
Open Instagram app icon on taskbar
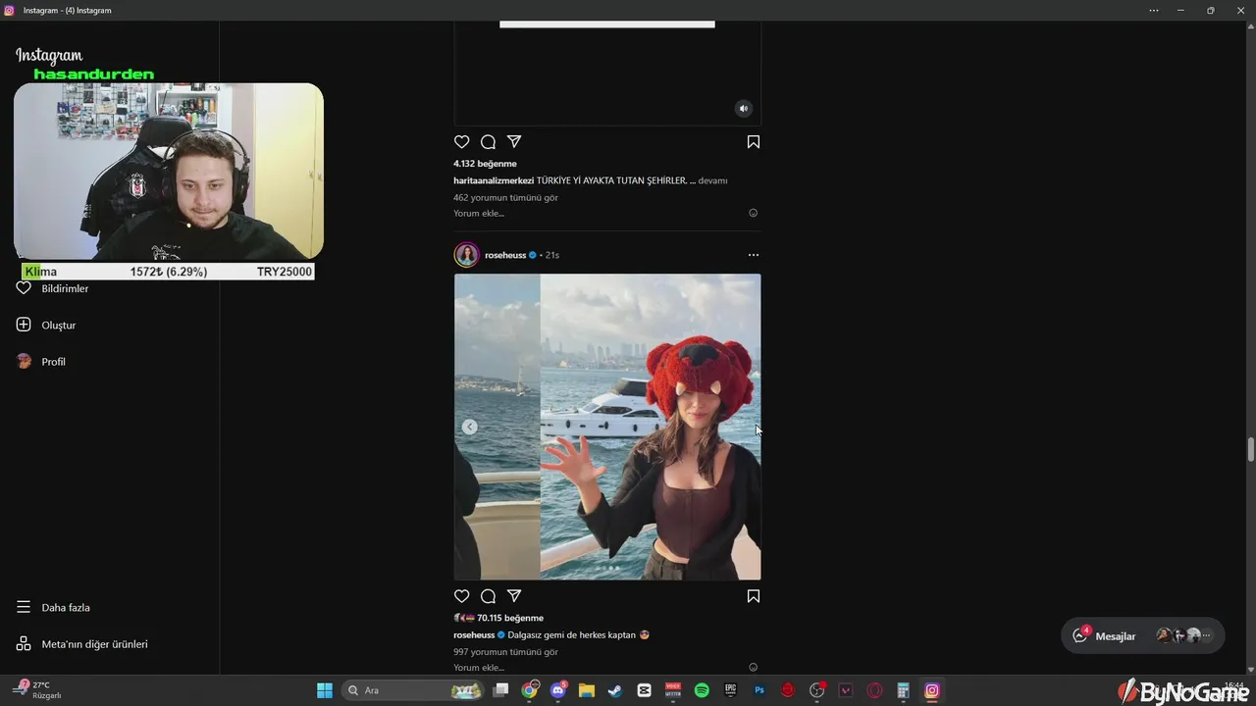(932, 690)
